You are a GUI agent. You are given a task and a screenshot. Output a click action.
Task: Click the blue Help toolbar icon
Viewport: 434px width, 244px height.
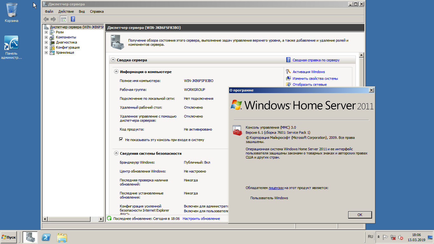coord(73,19)
